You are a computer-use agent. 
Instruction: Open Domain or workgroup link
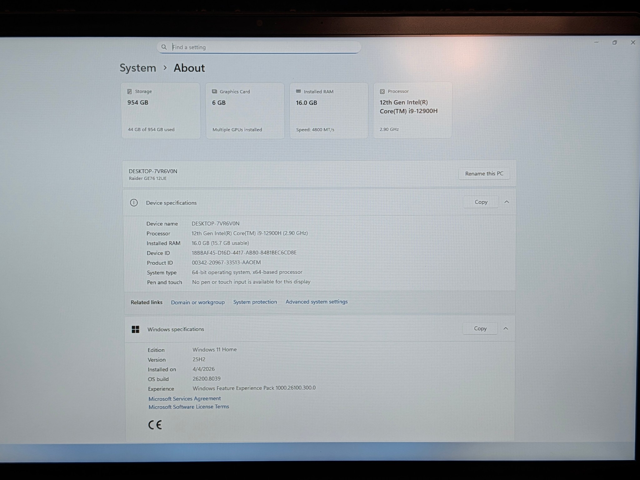pos(198,302)
